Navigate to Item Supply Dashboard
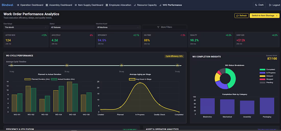This screenshot has height=131, width=281. pos(89,5)
